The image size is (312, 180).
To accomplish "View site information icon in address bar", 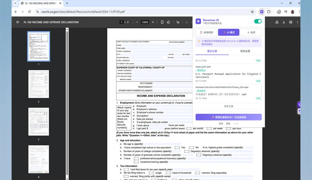I will tap(38, 12).
